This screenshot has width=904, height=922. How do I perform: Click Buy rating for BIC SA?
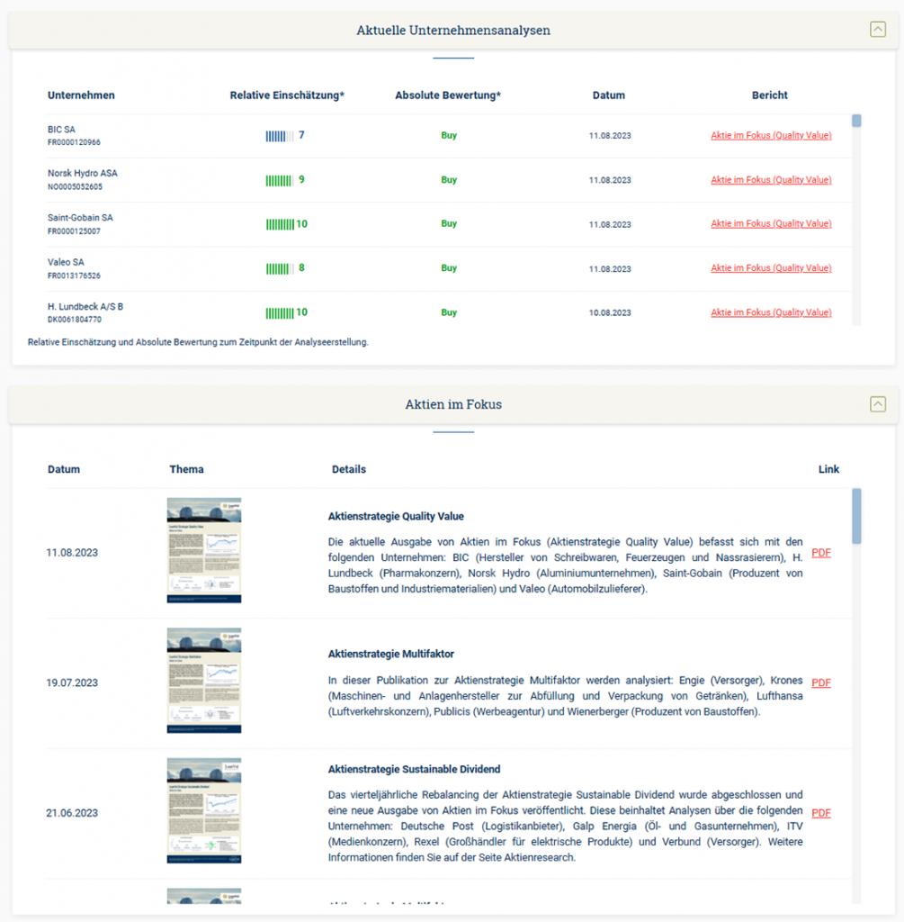click(449, 135)
